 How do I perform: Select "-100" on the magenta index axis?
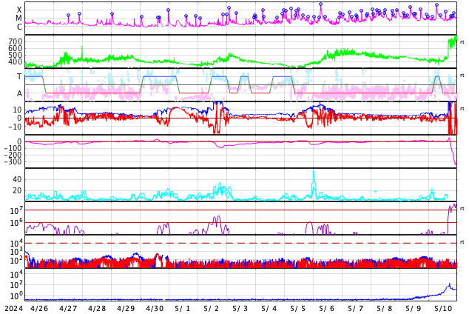[13, 148]
